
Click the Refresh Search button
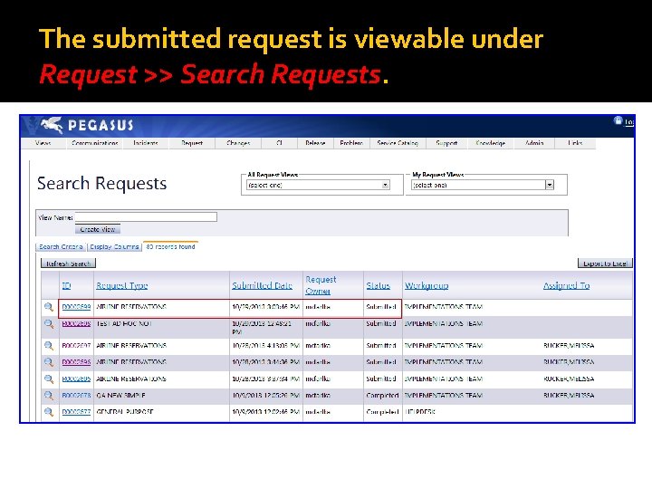click(x=68, y=264)
